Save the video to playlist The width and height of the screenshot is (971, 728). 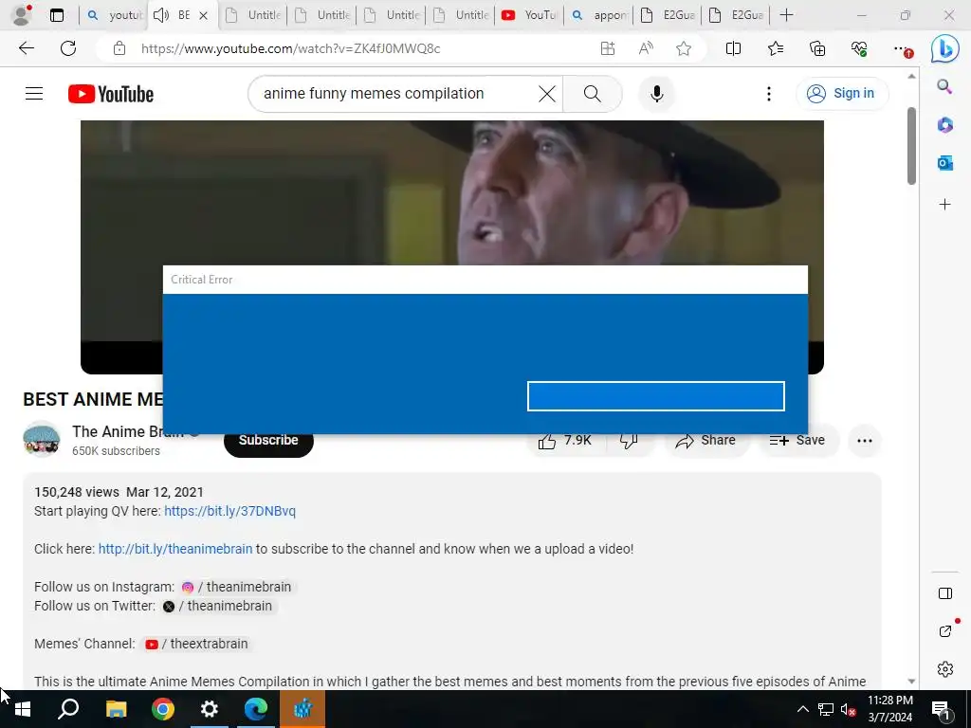[x=797, y=441]
